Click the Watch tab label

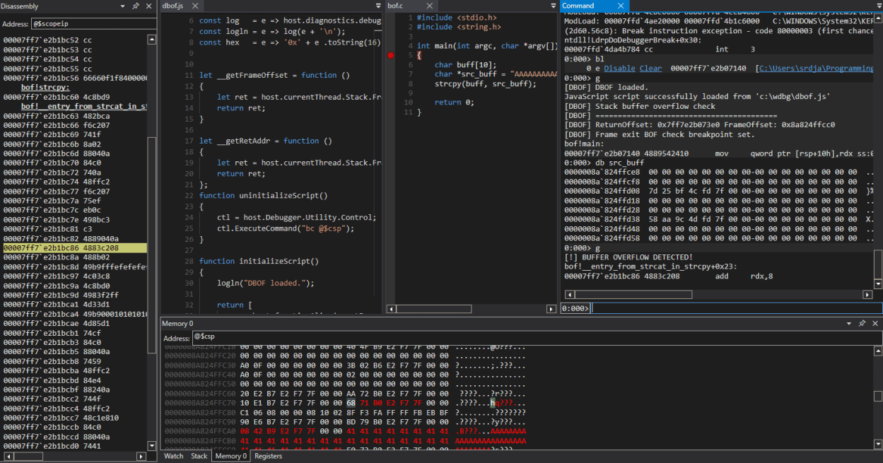[174, 456]
